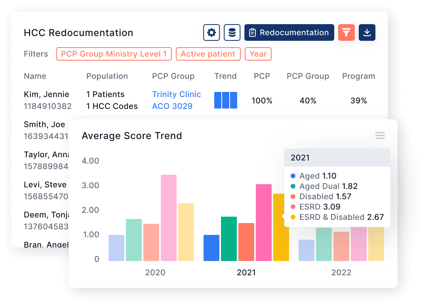434x305 pixels.
Task: Click Jennie Kim's blue Trend sparkline
Action: [x=225, y=100]
